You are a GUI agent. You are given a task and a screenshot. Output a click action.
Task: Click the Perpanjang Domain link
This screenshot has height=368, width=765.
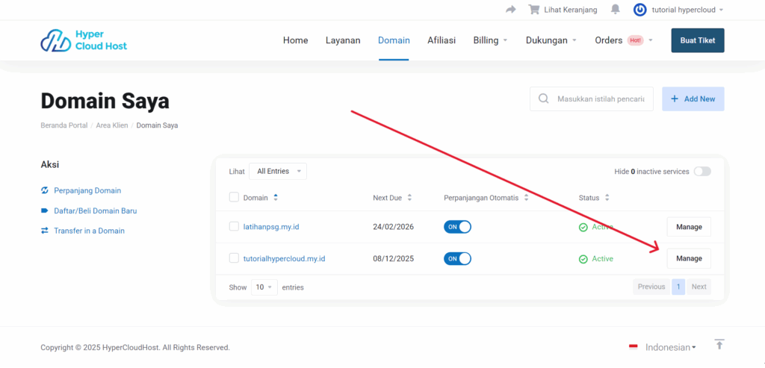point(87,190)
